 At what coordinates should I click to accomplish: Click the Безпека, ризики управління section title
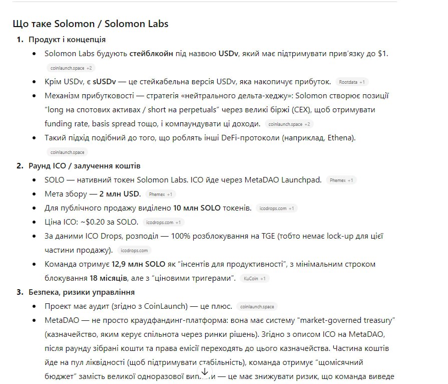coord(82,292)
